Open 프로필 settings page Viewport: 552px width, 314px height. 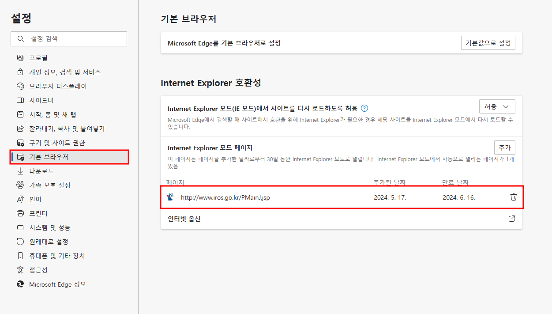click(69, 58)
